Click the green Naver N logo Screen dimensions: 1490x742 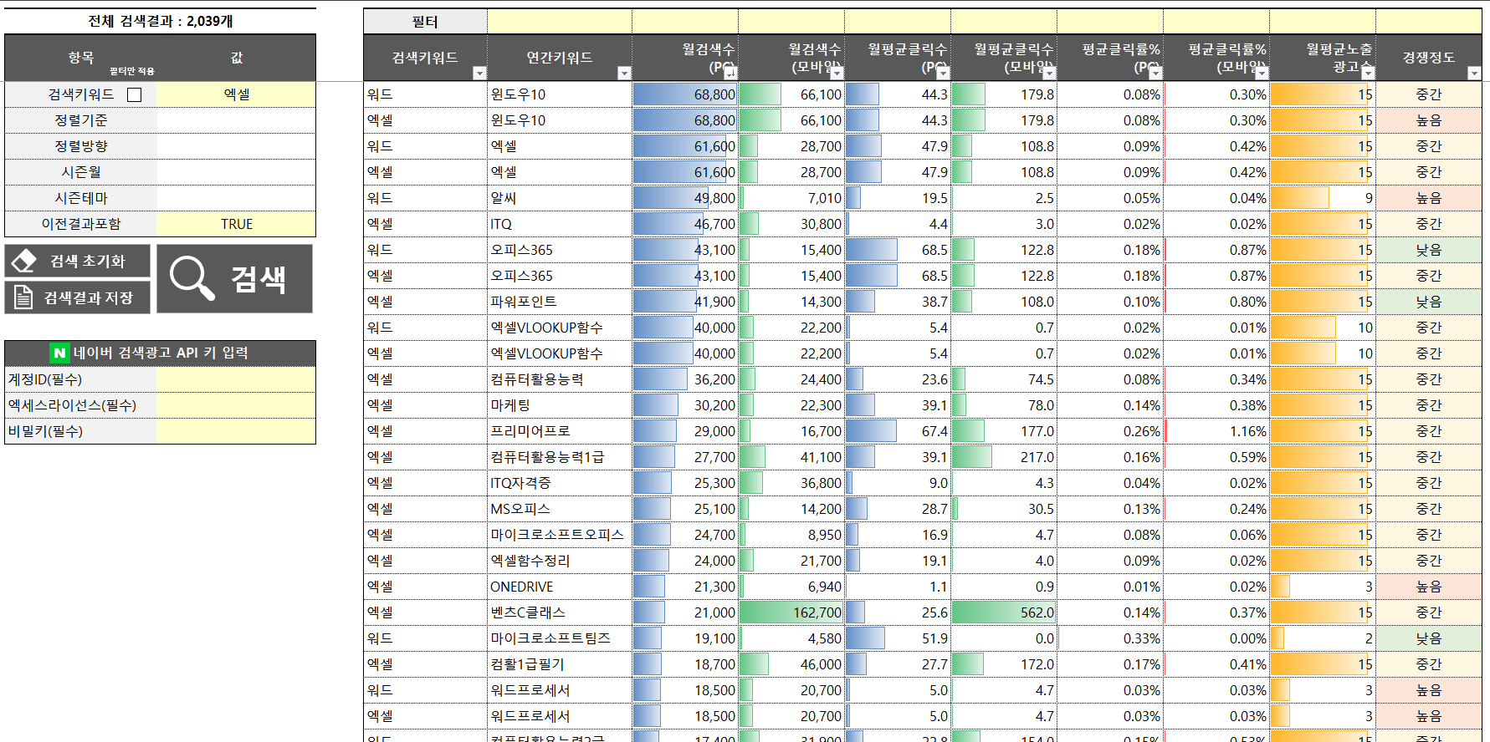click(x=59, y=353)
